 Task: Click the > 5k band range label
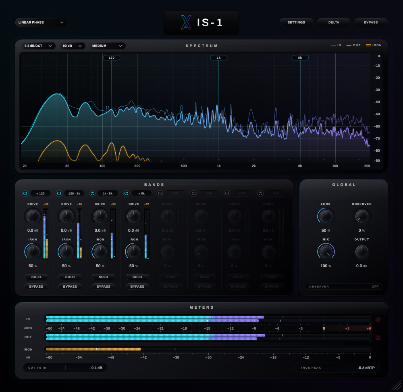coord(141,194)
